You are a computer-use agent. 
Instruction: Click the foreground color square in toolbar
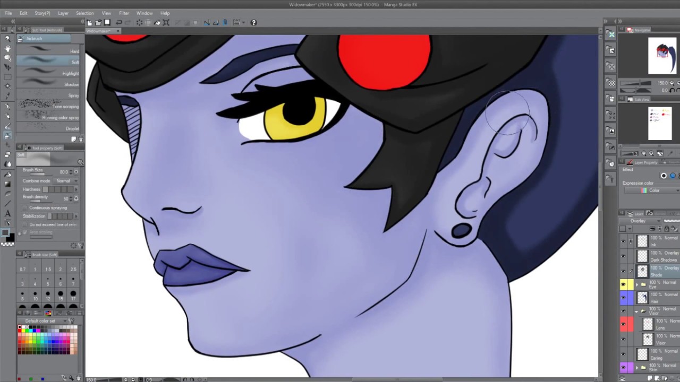(x=5, y=232)
